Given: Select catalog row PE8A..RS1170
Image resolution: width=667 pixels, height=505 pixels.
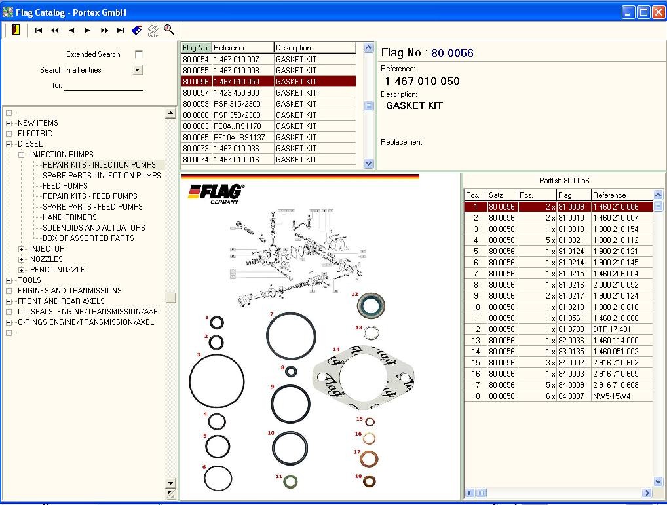Looking at the screenshot, I should pos(269,126).
